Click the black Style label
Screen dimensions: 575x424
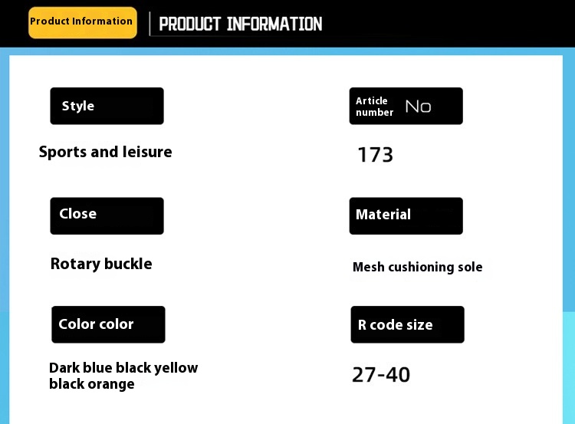click(107, 106)
